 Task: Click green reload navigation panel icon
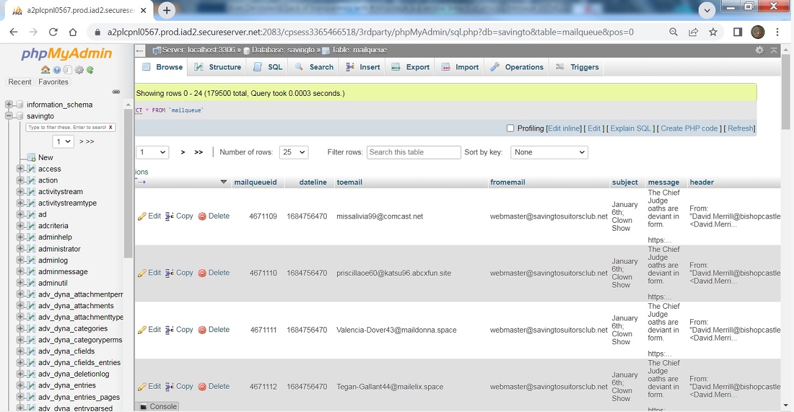tap(90, 70)
